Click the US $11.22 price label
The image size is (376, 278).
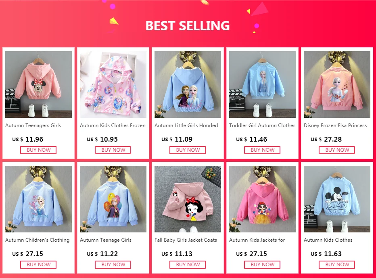102,254
